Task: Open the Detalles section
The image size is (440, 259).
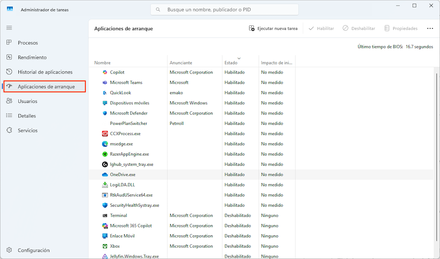Action: click(x=9, y=115)
